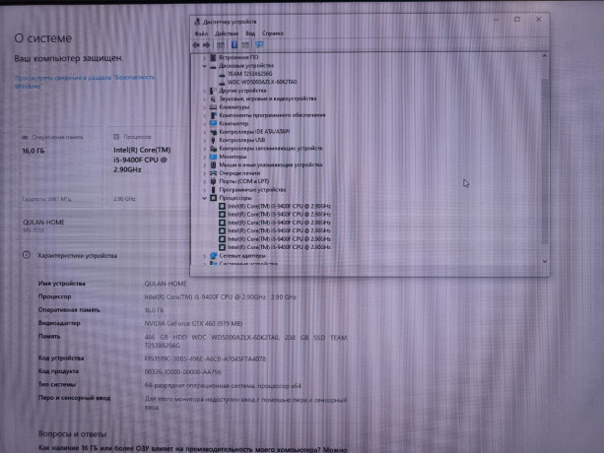
Task: Go back with the toolbar Back arrow
Action: pos(196,45)
